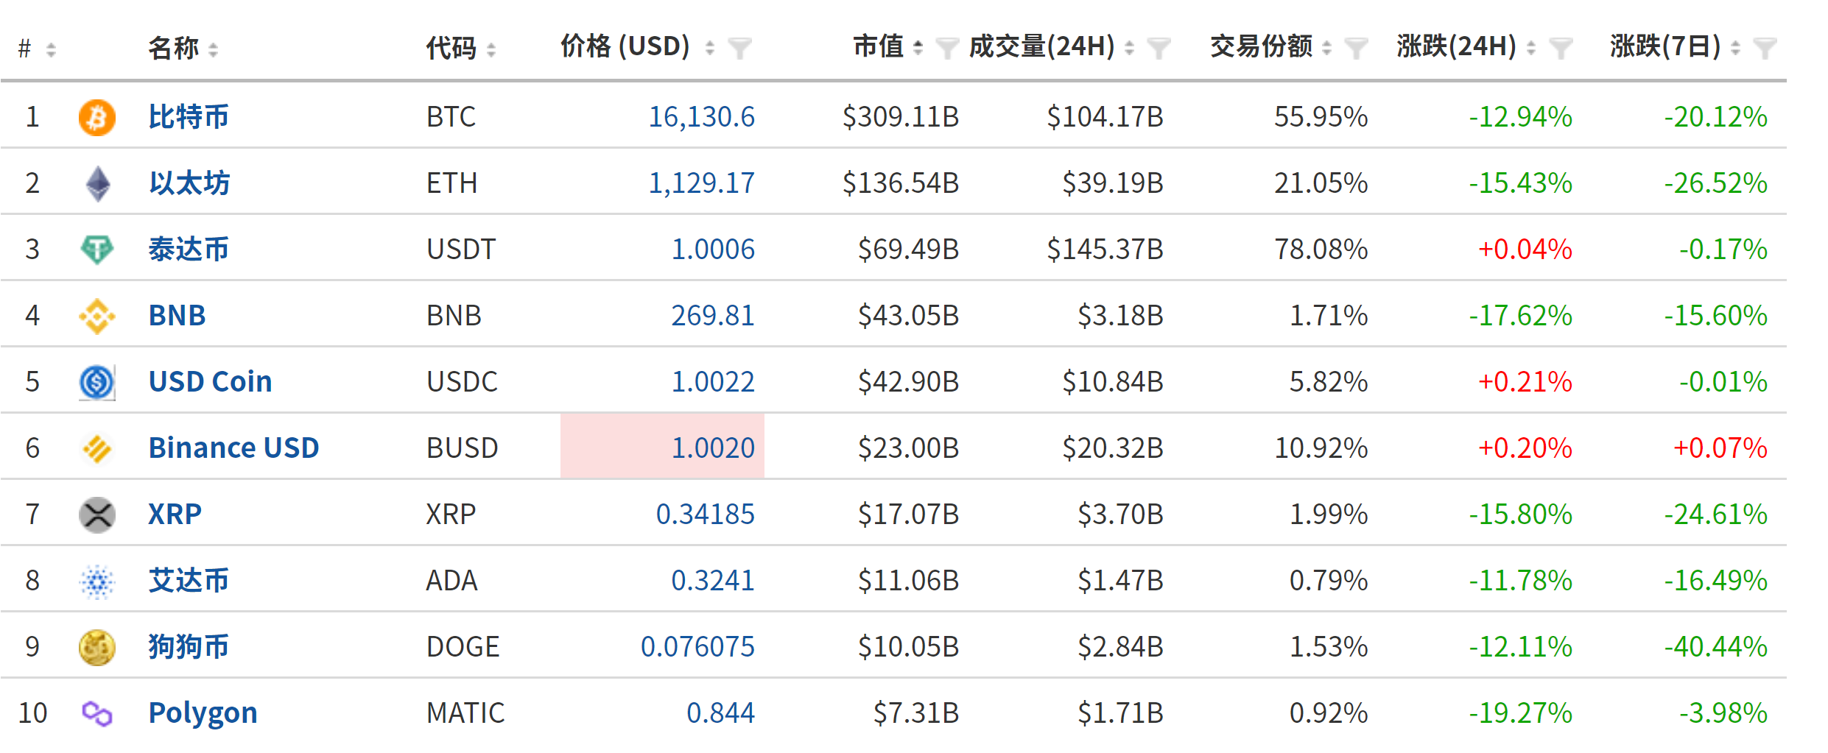Sort table by 名称 column arrows

pos(213,49)
